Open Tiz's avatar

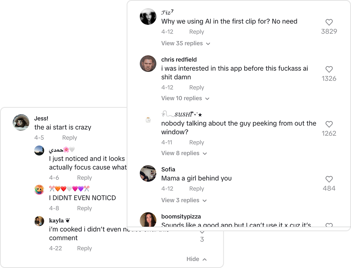click(x=148, y=17)
